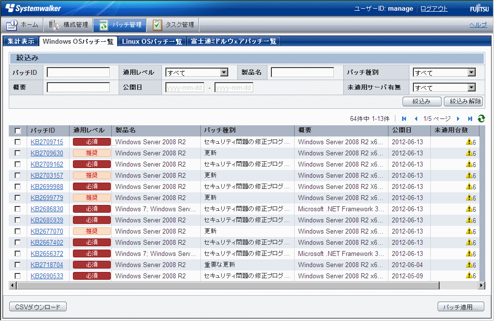The height and width of the screenshot is (321, 494).
Task: Check the box for KB2690533
Action: point(18,276)
